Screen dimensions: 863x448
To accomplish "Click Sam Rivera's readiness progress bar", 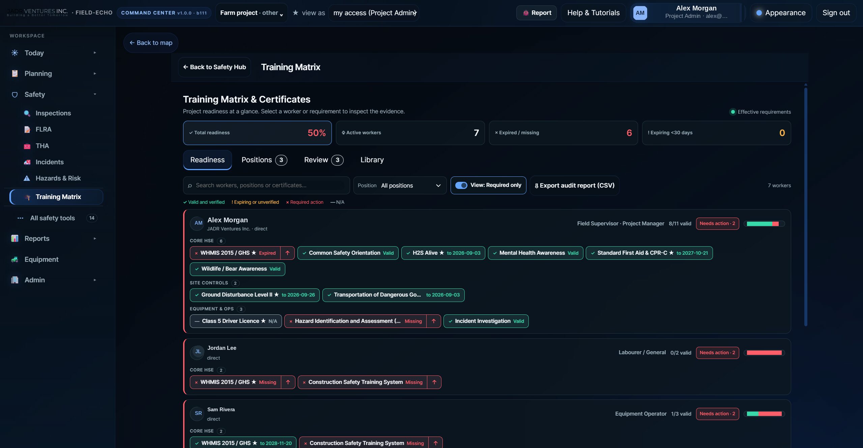I will (x=764, y=414).
